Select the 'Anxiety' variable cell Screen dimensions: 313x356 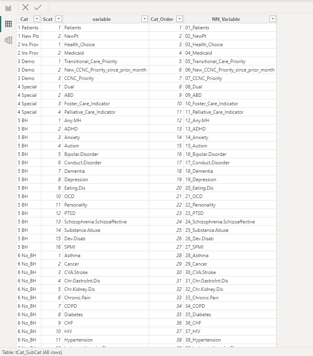click(x=106, y=137)
